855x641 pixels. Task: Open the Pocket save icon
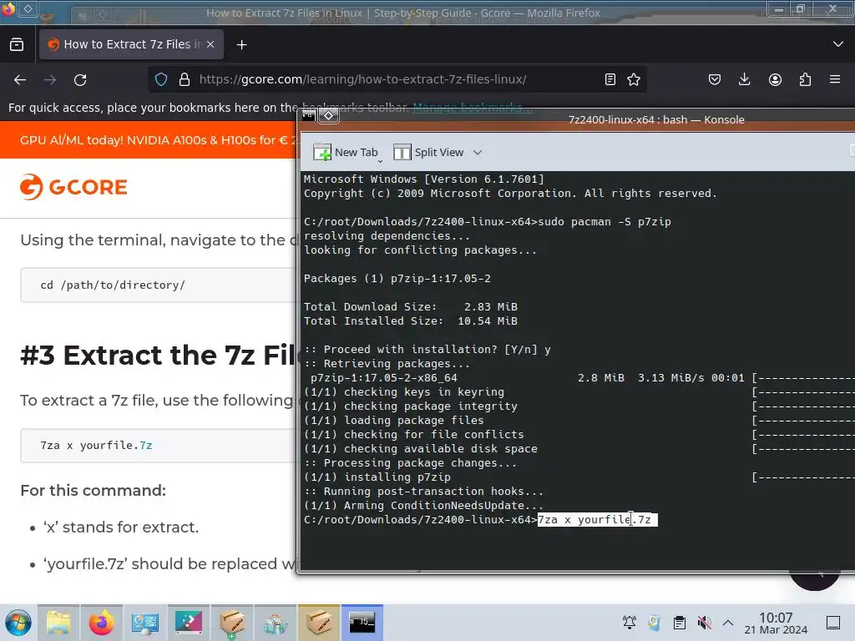pyautogui.click(x=715, y=79)
